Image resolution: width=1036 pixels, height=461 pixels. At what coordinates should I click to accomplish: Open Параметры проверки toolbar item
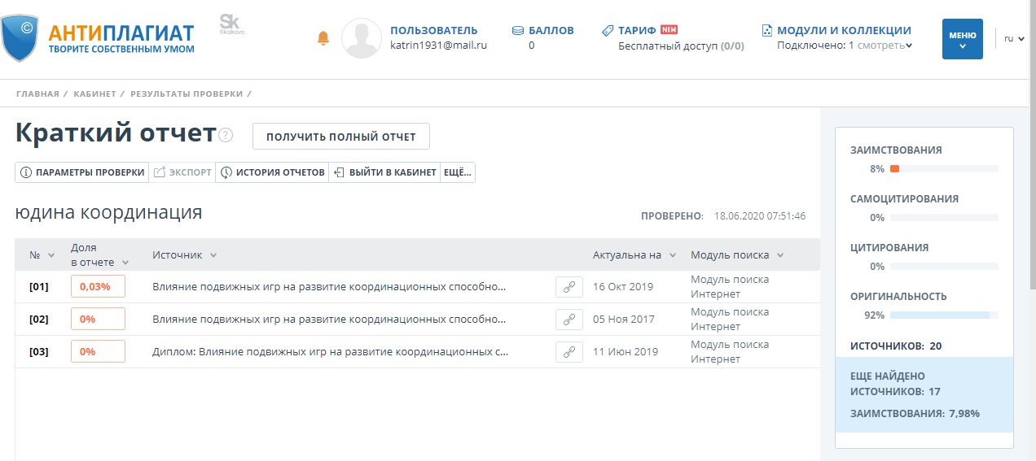pos(82,172)
